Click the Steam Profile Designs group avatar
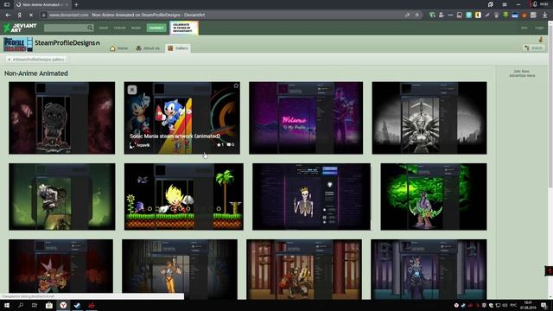The image size is (553, 311). 18,44
